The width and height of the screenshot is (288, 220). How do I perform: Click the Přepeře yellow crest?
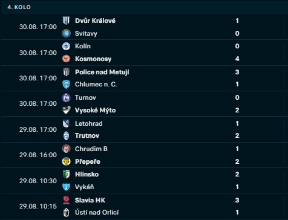pos(66,161)
